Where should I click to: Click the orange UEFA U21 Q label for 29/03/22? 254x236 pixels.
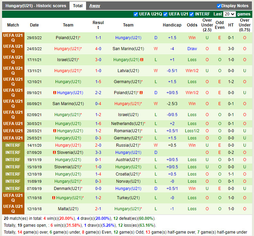13,38
